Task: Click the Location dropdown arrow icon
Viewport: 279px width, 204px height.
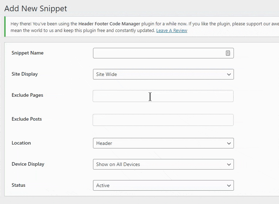Action: [229, 144]
